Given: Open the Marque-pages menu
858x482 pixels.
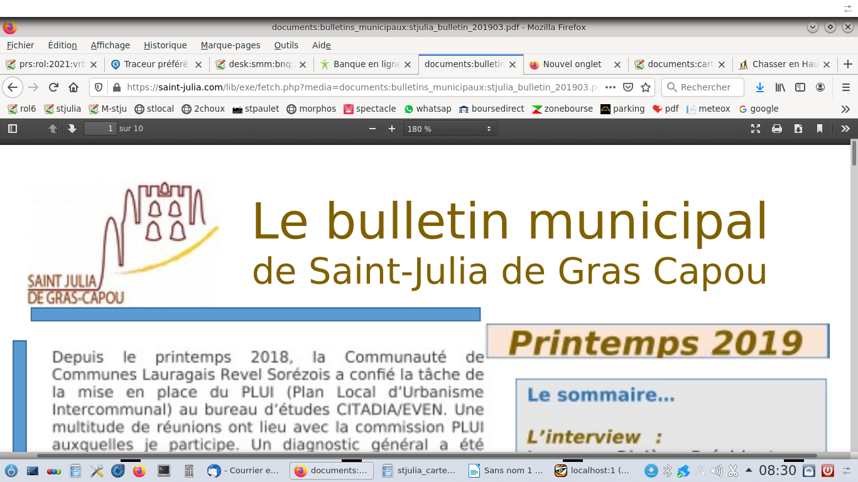Looking at the screenshot, I should coord(231,45).
